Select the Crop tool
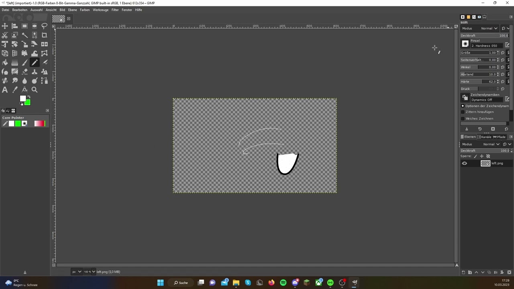Screen dimensions: 514x289 pos(44,35)
